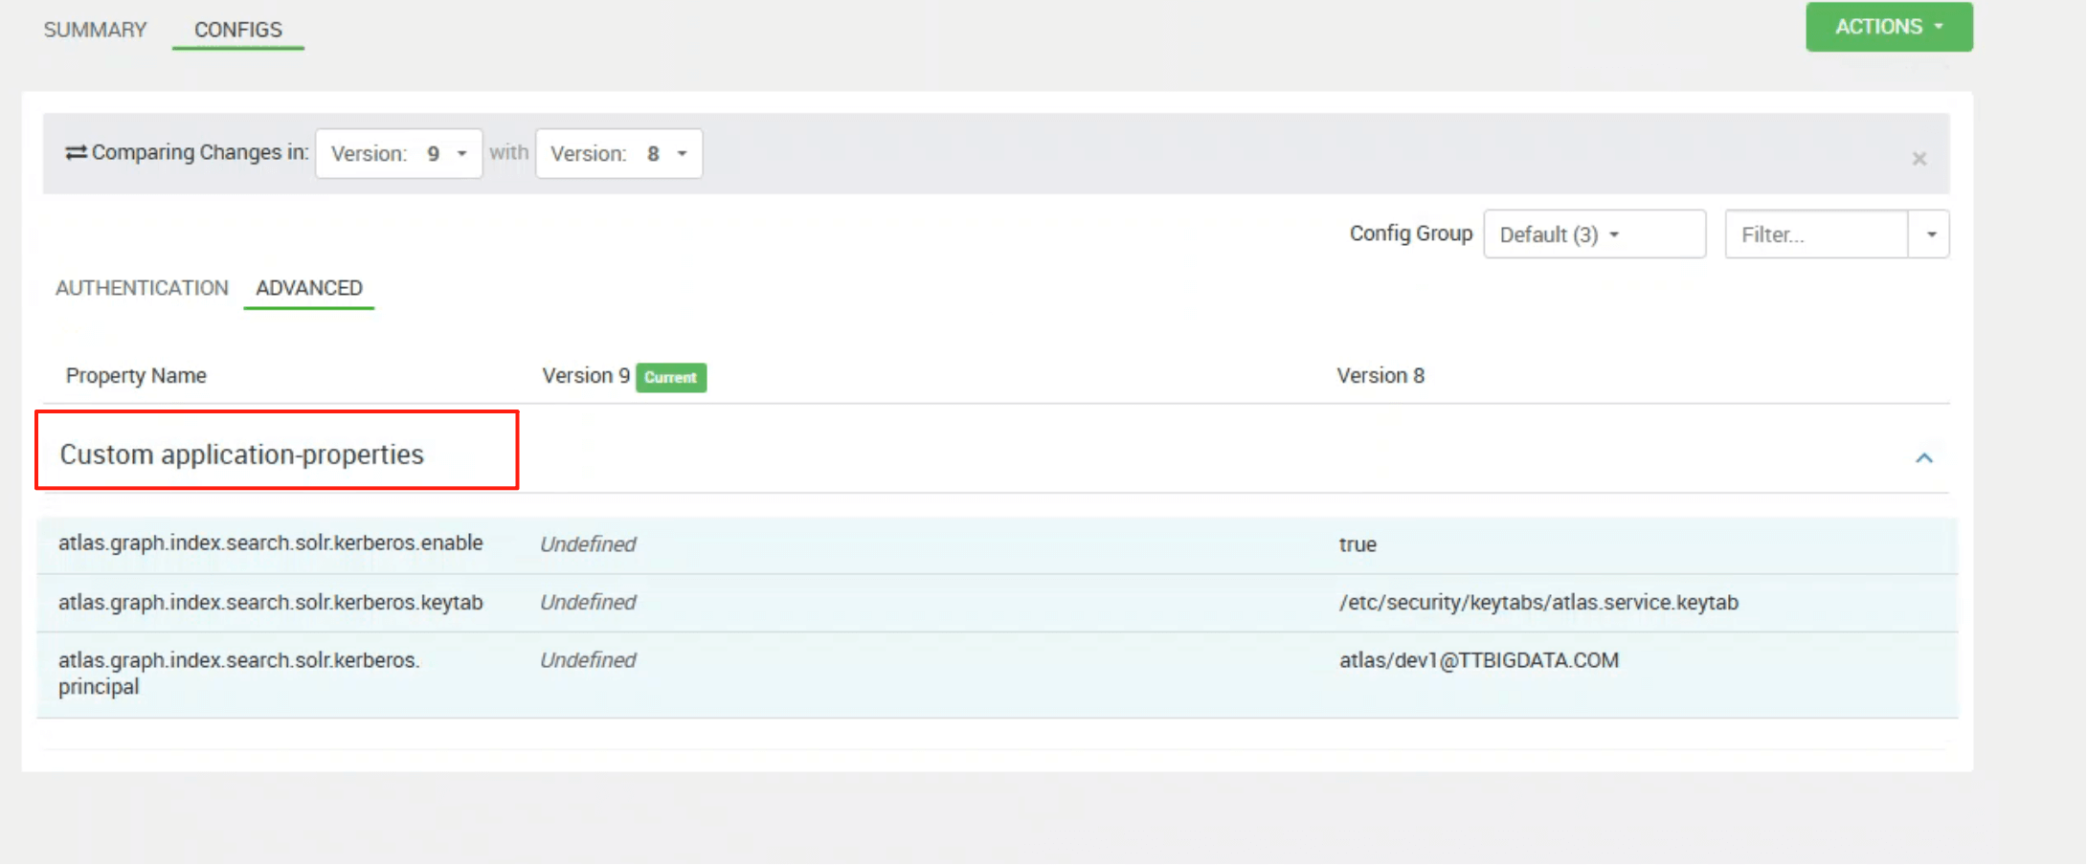This screenshot has width=2087, height=865.
Task: Click the atlas/dev1@TTBIGDATA.COM principal value
Action: tap(1478, 660)
